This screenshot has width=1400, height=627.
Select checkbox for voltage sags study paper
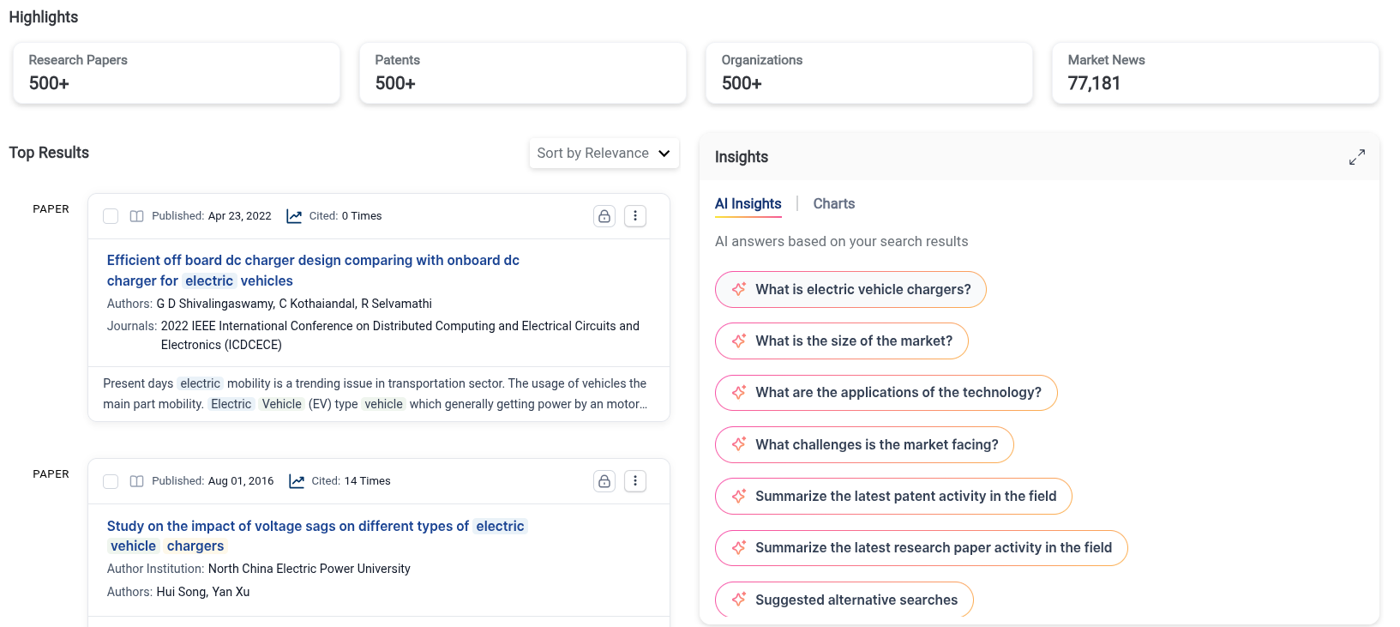pyautogui.click(x=111, y=481)
